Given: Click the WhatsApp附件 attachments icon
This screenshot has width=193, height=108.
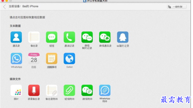Looking at the screenshot, I should pos(105,90).
